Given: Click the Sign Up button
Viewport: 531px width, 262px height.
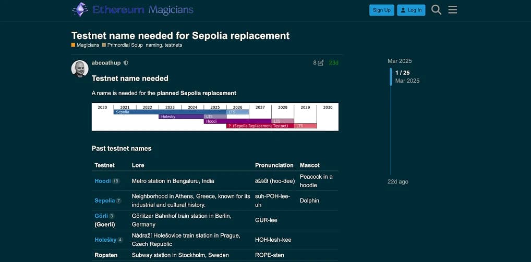Looking at the screenshot, I should point(382,10).
